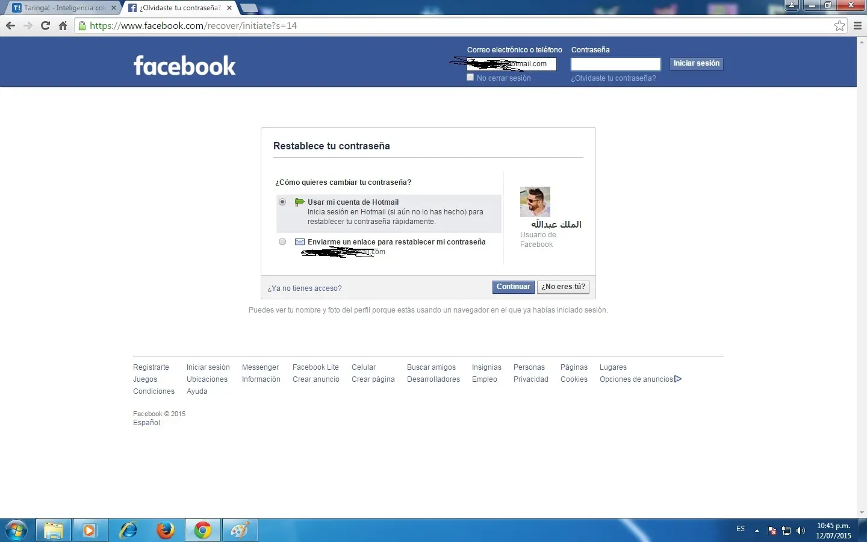Click the network tray icon

(x=786, y=531)
